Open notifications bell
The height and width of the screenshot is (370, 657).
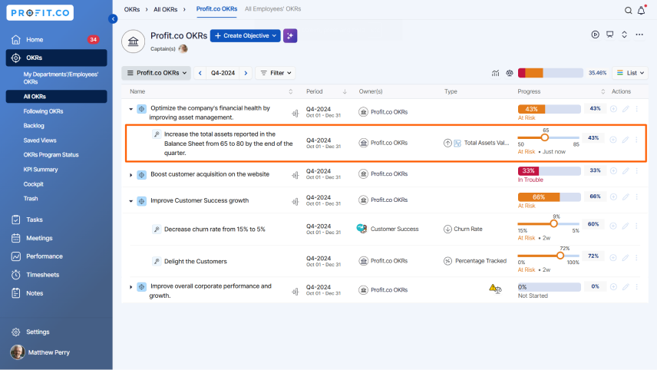pyautogui.click(x=642, y=10)
